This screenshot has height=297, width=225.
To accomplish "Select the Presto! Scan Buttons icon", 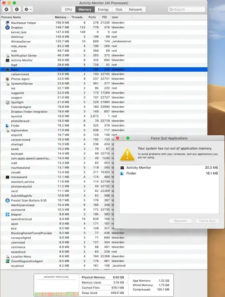I will pyautogui.click(x=7, y=201).
